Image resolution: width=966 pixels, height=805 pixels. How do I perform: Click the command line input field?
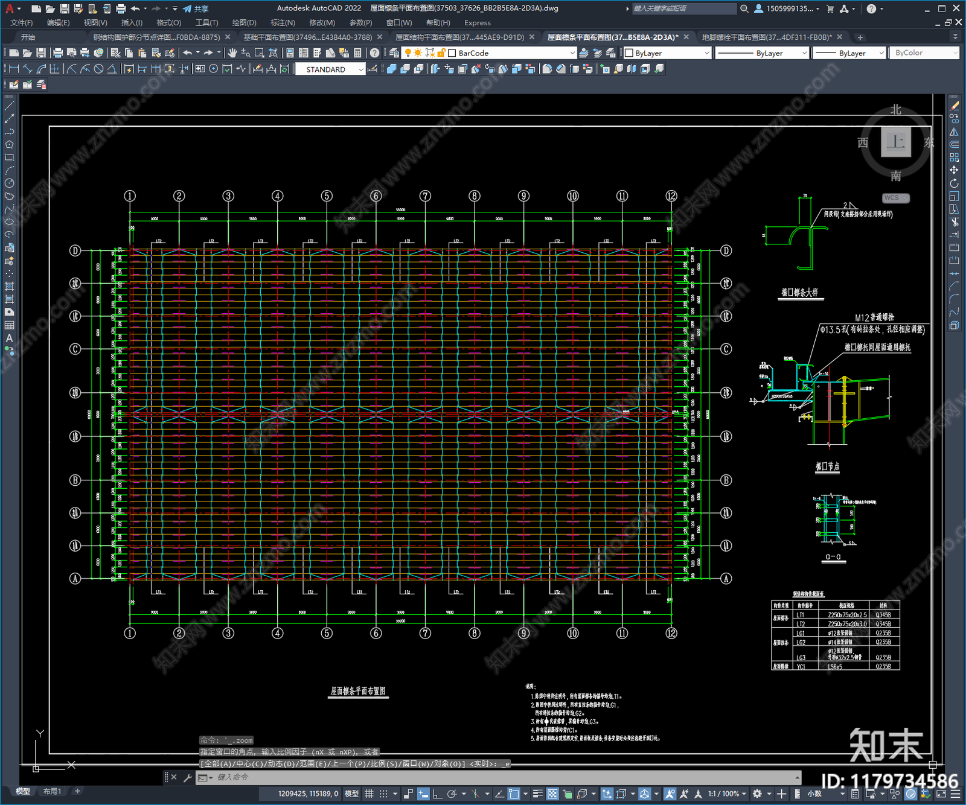(498, 777)
